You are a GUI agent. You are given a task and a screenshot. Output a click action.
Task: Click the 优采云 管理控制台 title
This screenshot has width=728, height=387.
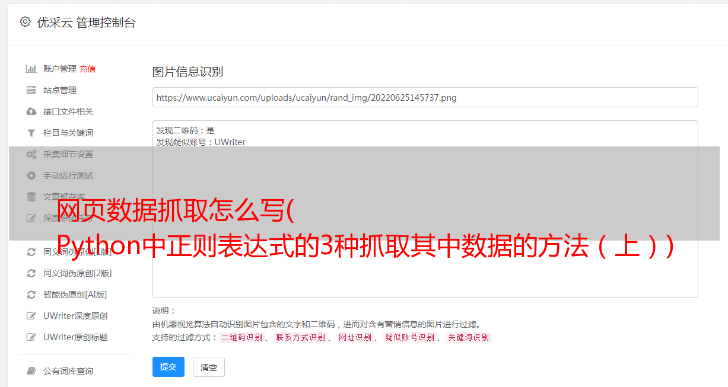[x=86, y=23]
